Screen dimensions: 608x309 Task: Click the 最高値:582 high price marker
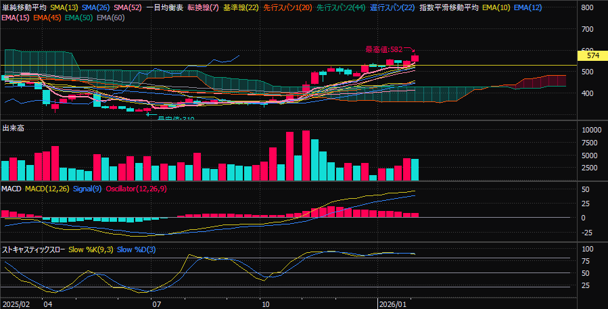pos(383,49)
